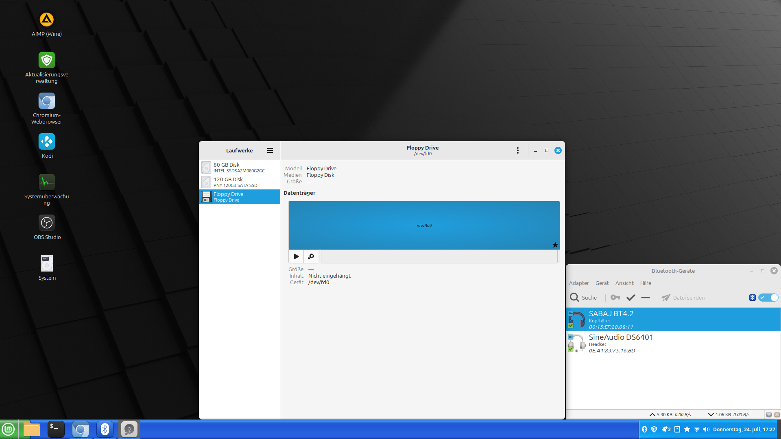
Task: Select the 80 GB Disk entry
Action: pyautogui.click(x=240, y=167)
